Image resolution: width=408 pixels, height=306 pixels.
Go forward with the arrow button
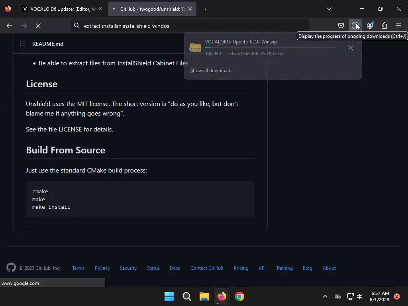(x=24, y=26)
